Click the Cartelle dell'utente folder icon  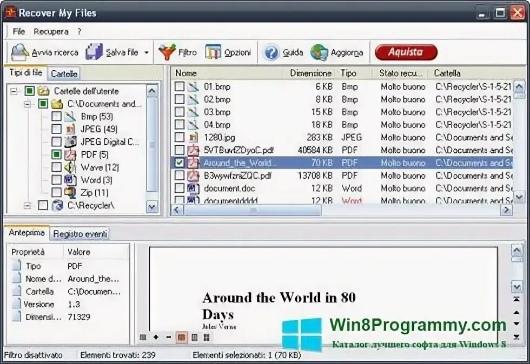[x=44, y=91]
